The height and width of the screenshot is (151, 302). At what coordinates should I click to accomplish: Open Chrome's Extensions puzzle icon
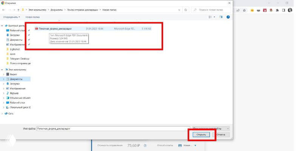pos(277,11)
